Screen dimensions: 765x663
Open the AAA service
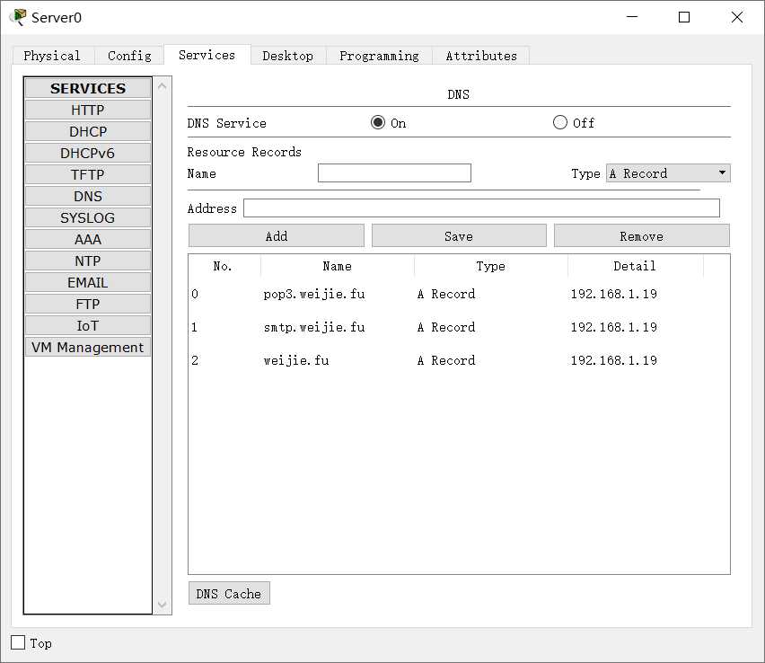[88, 239]
